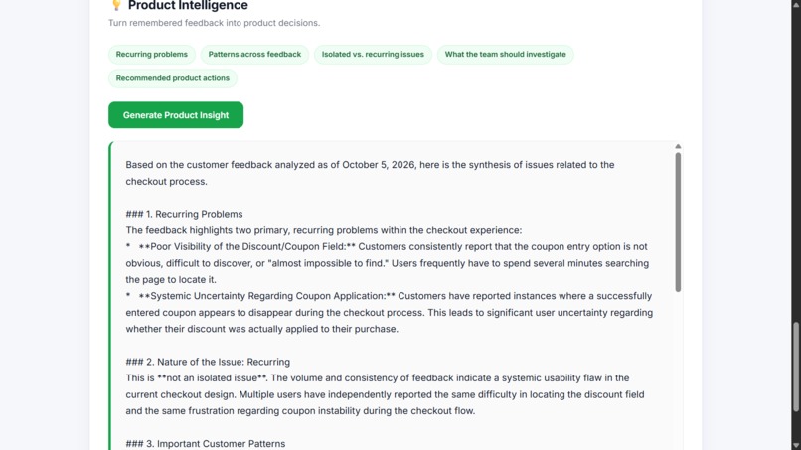
Task: Click the insight panel scrollbar track below thumb
Action: coord(678,371)
